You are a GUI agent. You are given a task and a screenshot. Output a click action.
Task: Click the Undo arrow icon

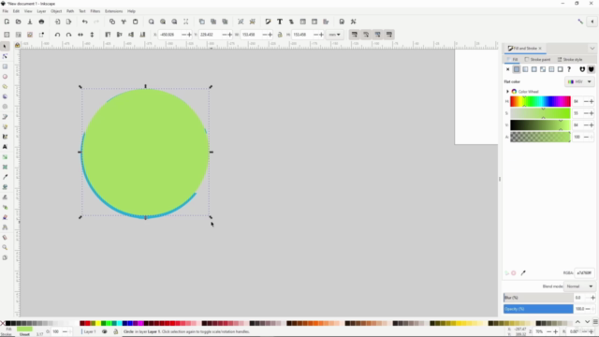[85, 22]
